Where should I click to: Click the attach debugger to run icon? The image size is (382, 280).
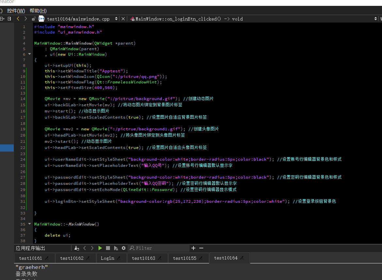click(116, 248)
